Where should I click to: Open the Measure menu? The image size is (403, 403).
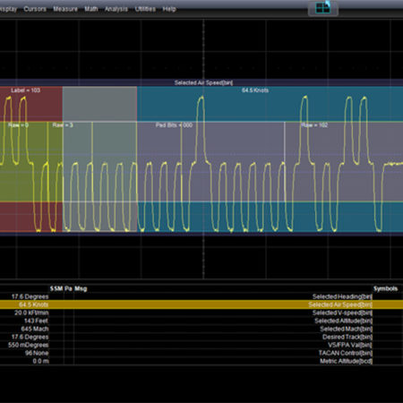coord(65,9)
